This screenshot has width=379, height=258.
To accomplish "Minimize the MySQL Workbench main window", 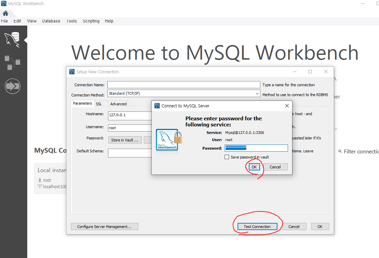I will [363, 4].
